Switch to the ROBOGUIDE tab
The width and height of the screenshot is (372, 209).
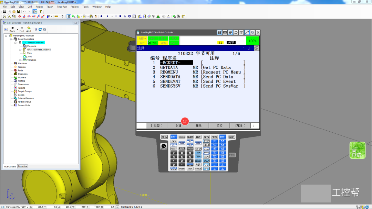(10, 166)
